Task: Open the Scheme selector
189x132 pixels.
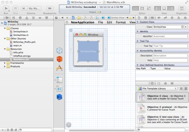Action: [31, 9]
